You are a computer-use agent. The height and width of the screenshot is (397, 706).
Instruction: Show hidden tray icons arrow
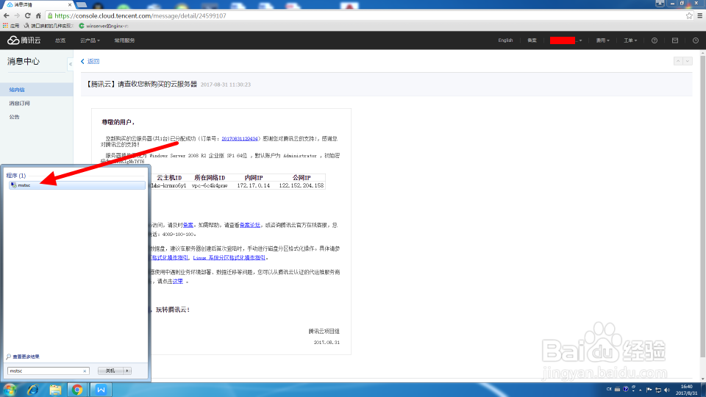(641, 390)
